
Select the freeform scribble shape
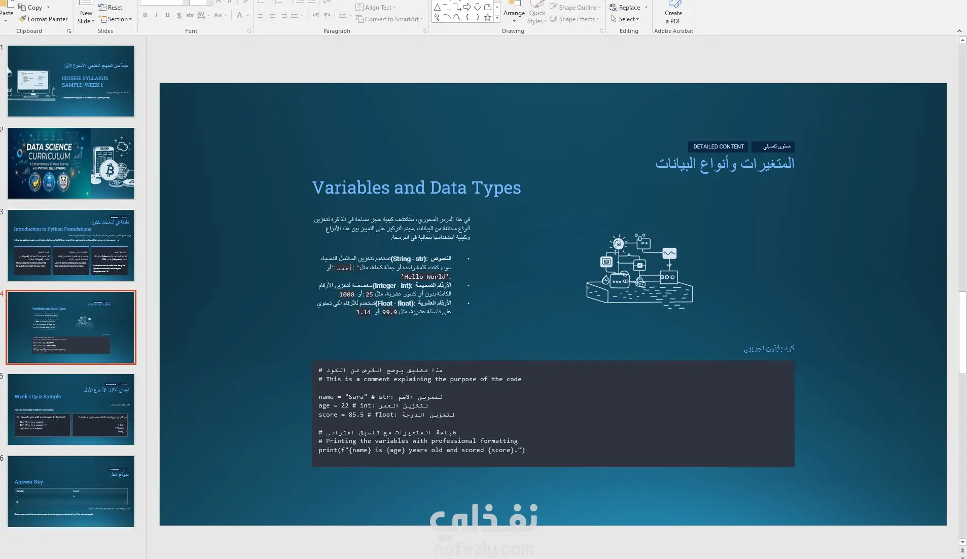[x=437, y=17]
